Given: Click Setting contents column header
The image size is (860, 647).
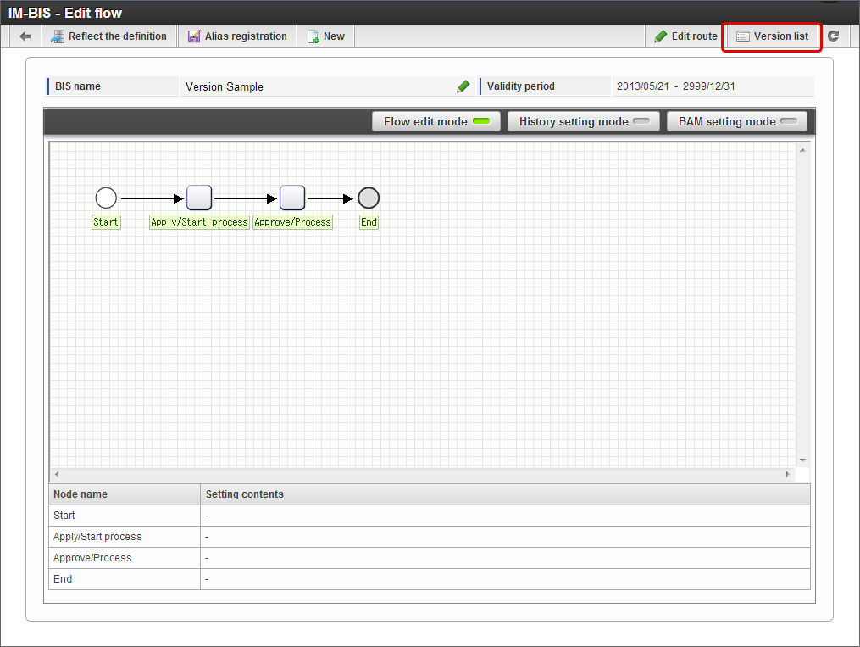Looking at the screenshot, I should tap(505, 494).
